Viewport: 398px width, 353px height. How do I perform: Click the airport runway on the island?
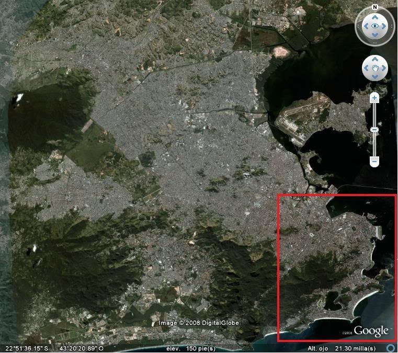(298, 119)
